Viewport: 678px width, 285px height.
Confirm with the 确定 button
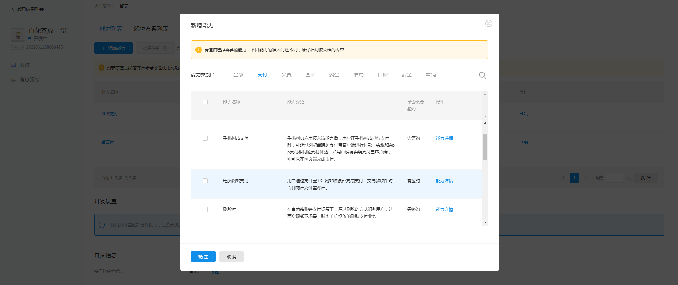(203, 256)
